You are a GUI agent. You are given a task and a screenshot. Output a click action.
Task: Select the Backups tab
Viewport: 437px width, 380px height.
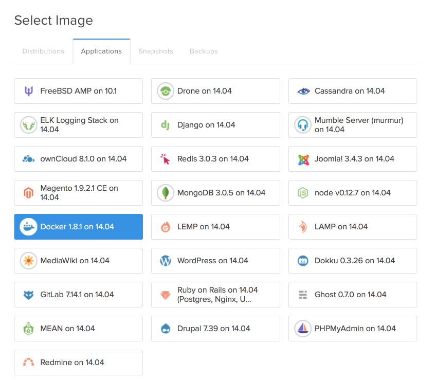click(x=204, y=51)
